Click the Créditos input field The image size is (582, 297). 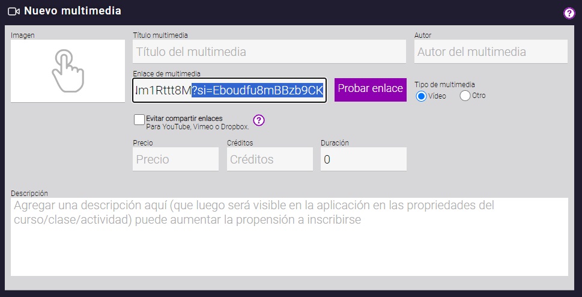click(x=270, y=159)
